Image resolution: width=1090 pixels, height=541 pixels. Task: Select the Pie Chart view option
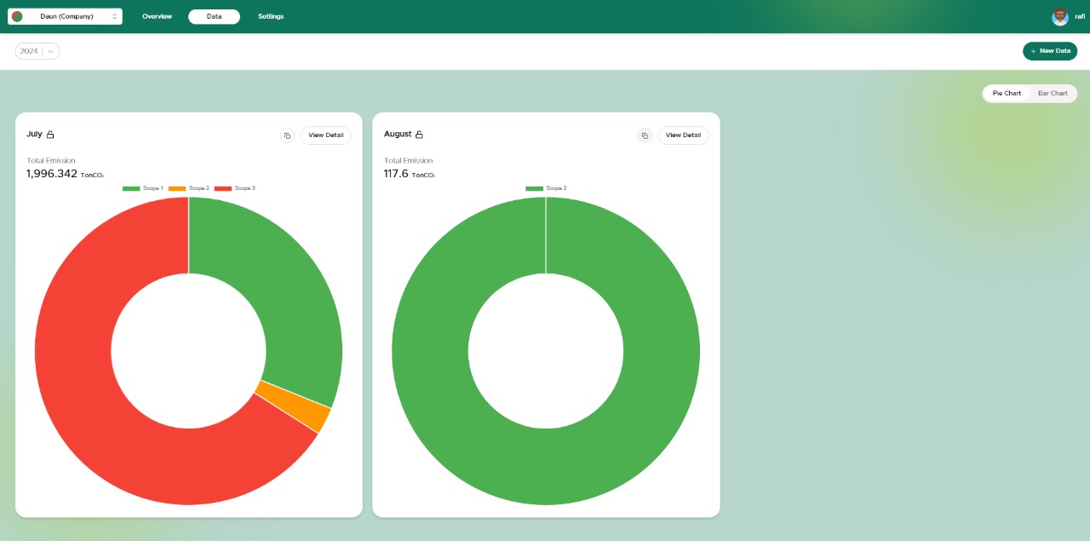[1007, 93]
